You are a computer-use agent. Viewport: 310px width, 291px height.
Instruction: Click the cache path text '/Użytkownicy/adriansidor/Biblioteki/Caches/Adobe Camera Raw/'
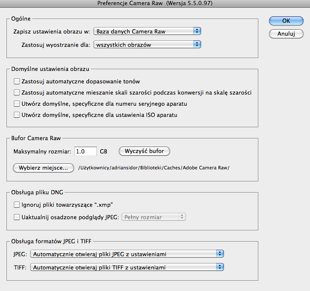point(154,168)
